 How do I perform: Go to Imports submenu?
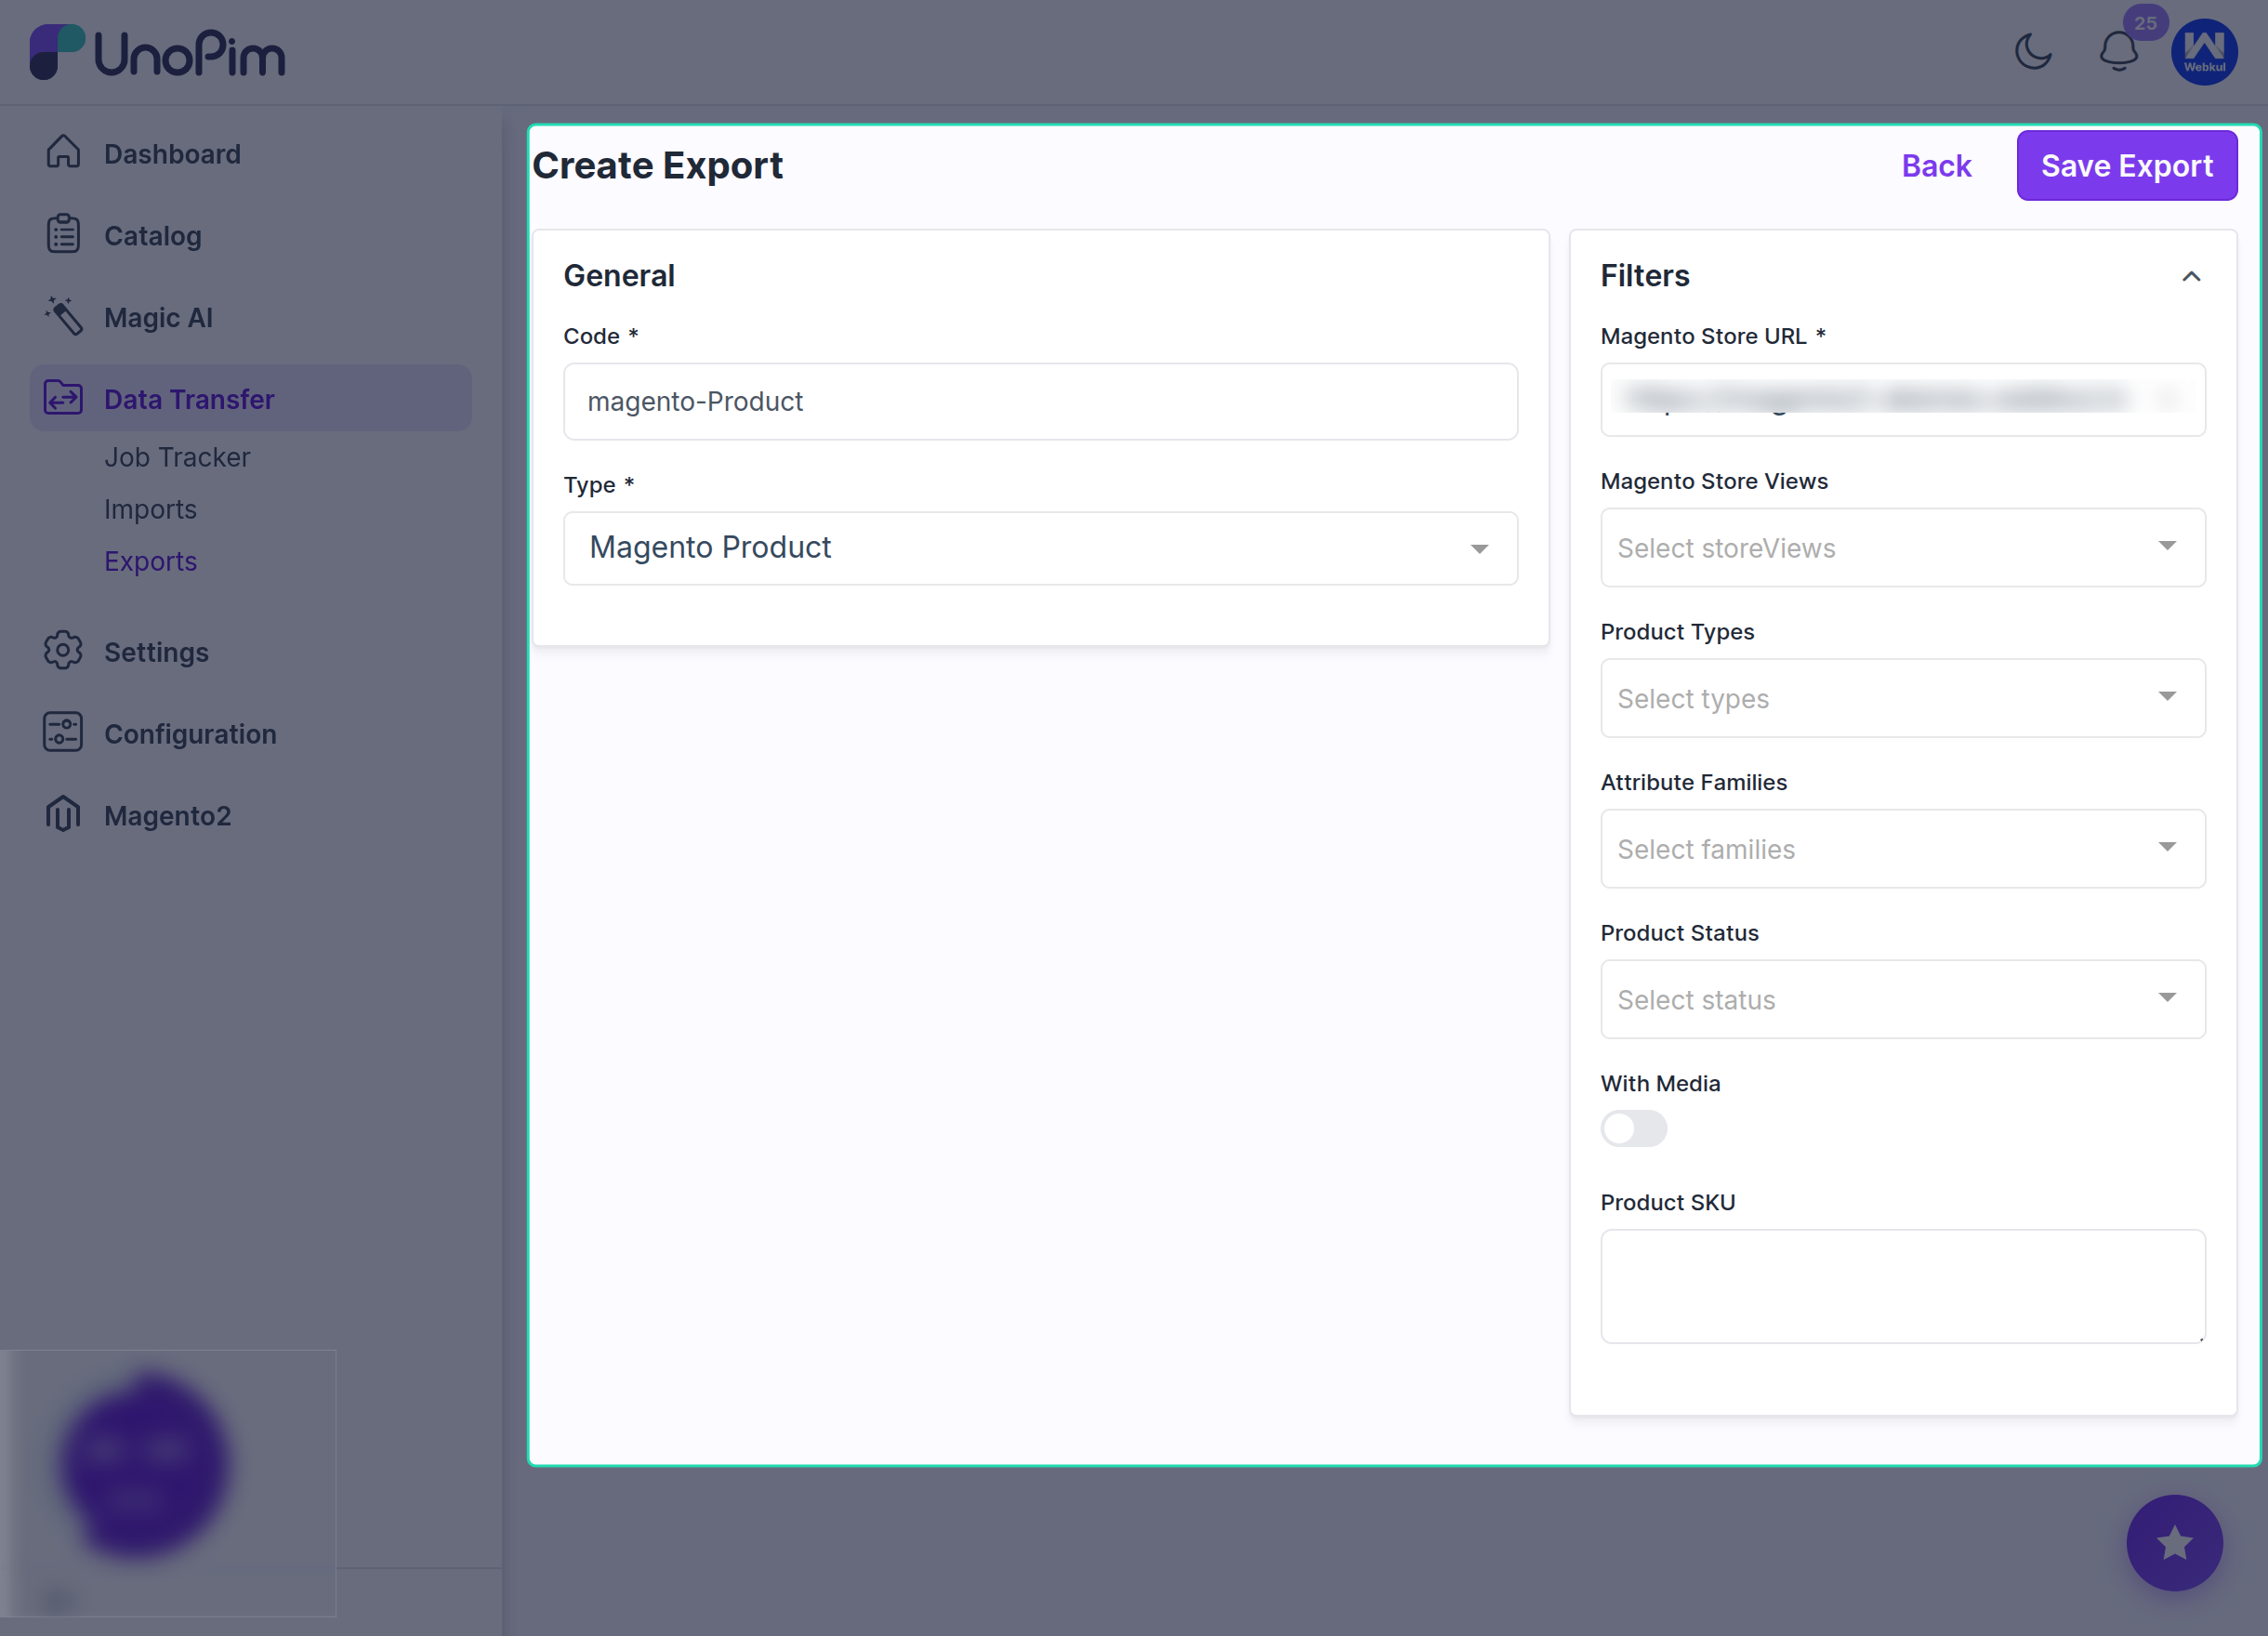tap(150, 509)
